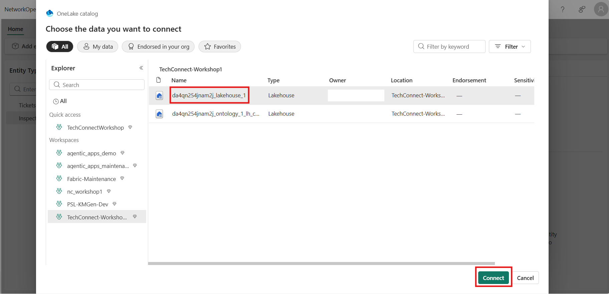This screenshot has width=609, height=294.
Task: Select All in the Explorer
Action: 60,101
